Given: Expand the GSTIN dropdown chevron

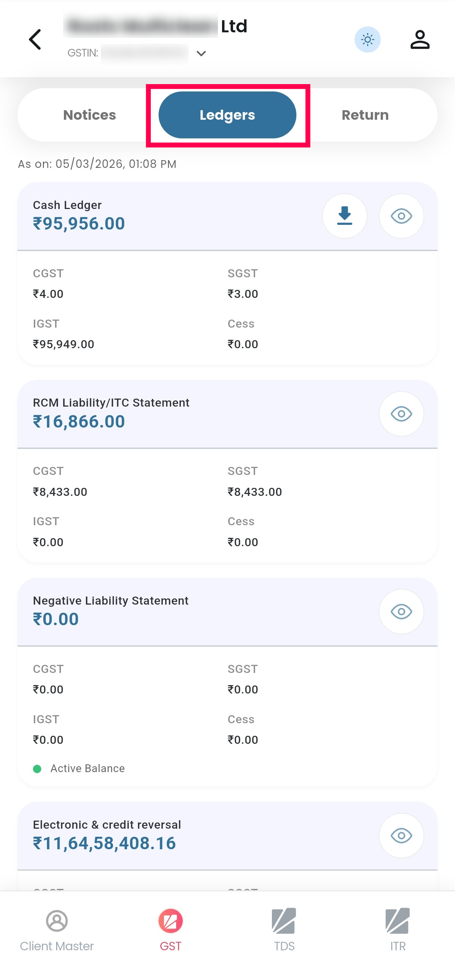Looking at the screenshot, I should click(201, 54).
